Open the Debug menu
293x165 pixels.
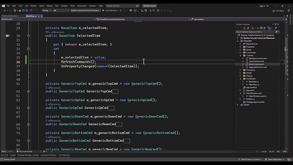49,6
